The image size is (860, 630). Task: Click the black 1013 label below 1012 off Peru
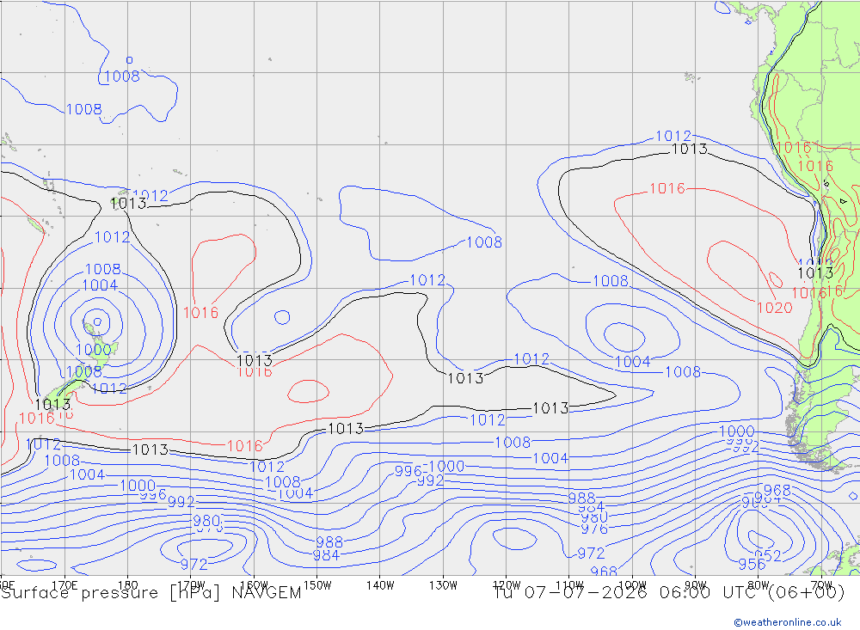click(690, 150)
